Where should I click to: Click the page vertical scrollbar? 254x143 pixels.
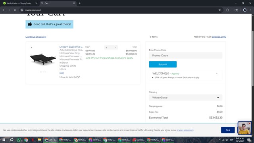[x=252, y=58]
